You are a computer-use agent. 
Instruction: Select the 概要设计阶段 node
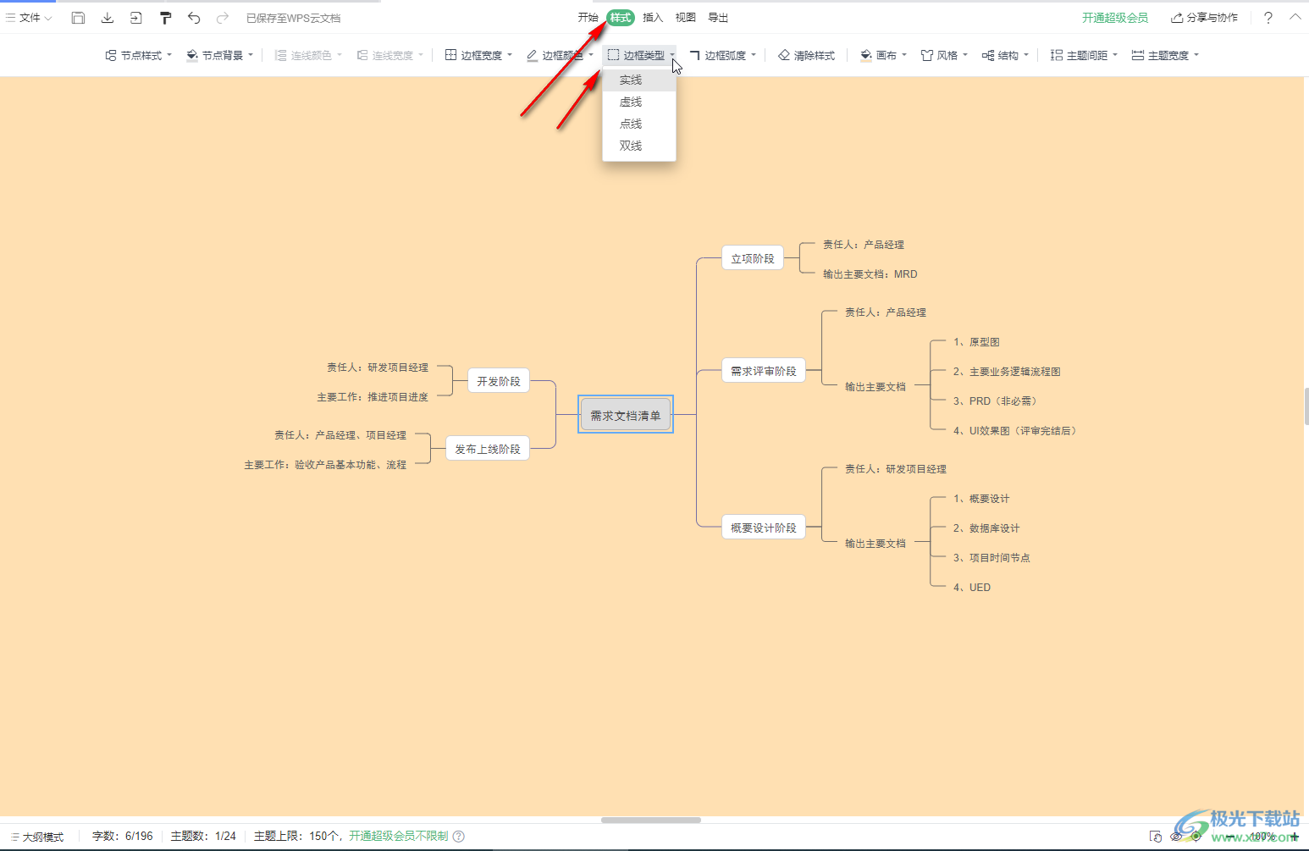click(764, 528)
